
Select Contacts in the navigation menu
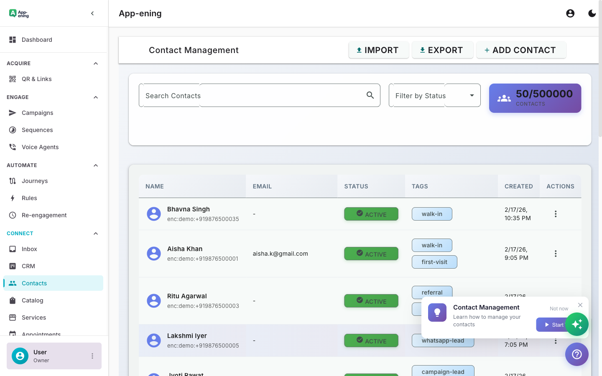click(x=34, y=283)
